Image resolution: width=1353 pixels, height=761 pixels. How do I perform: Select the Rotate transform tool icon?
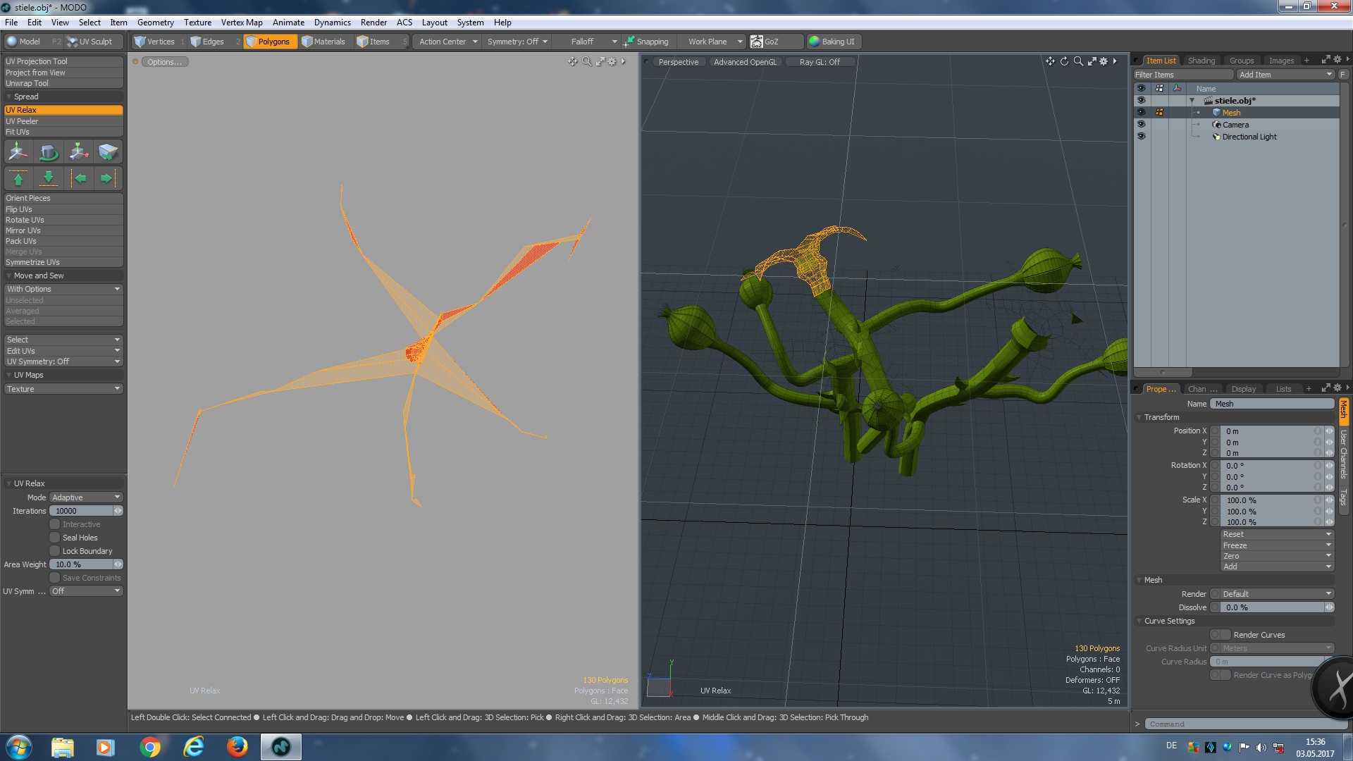49,152
